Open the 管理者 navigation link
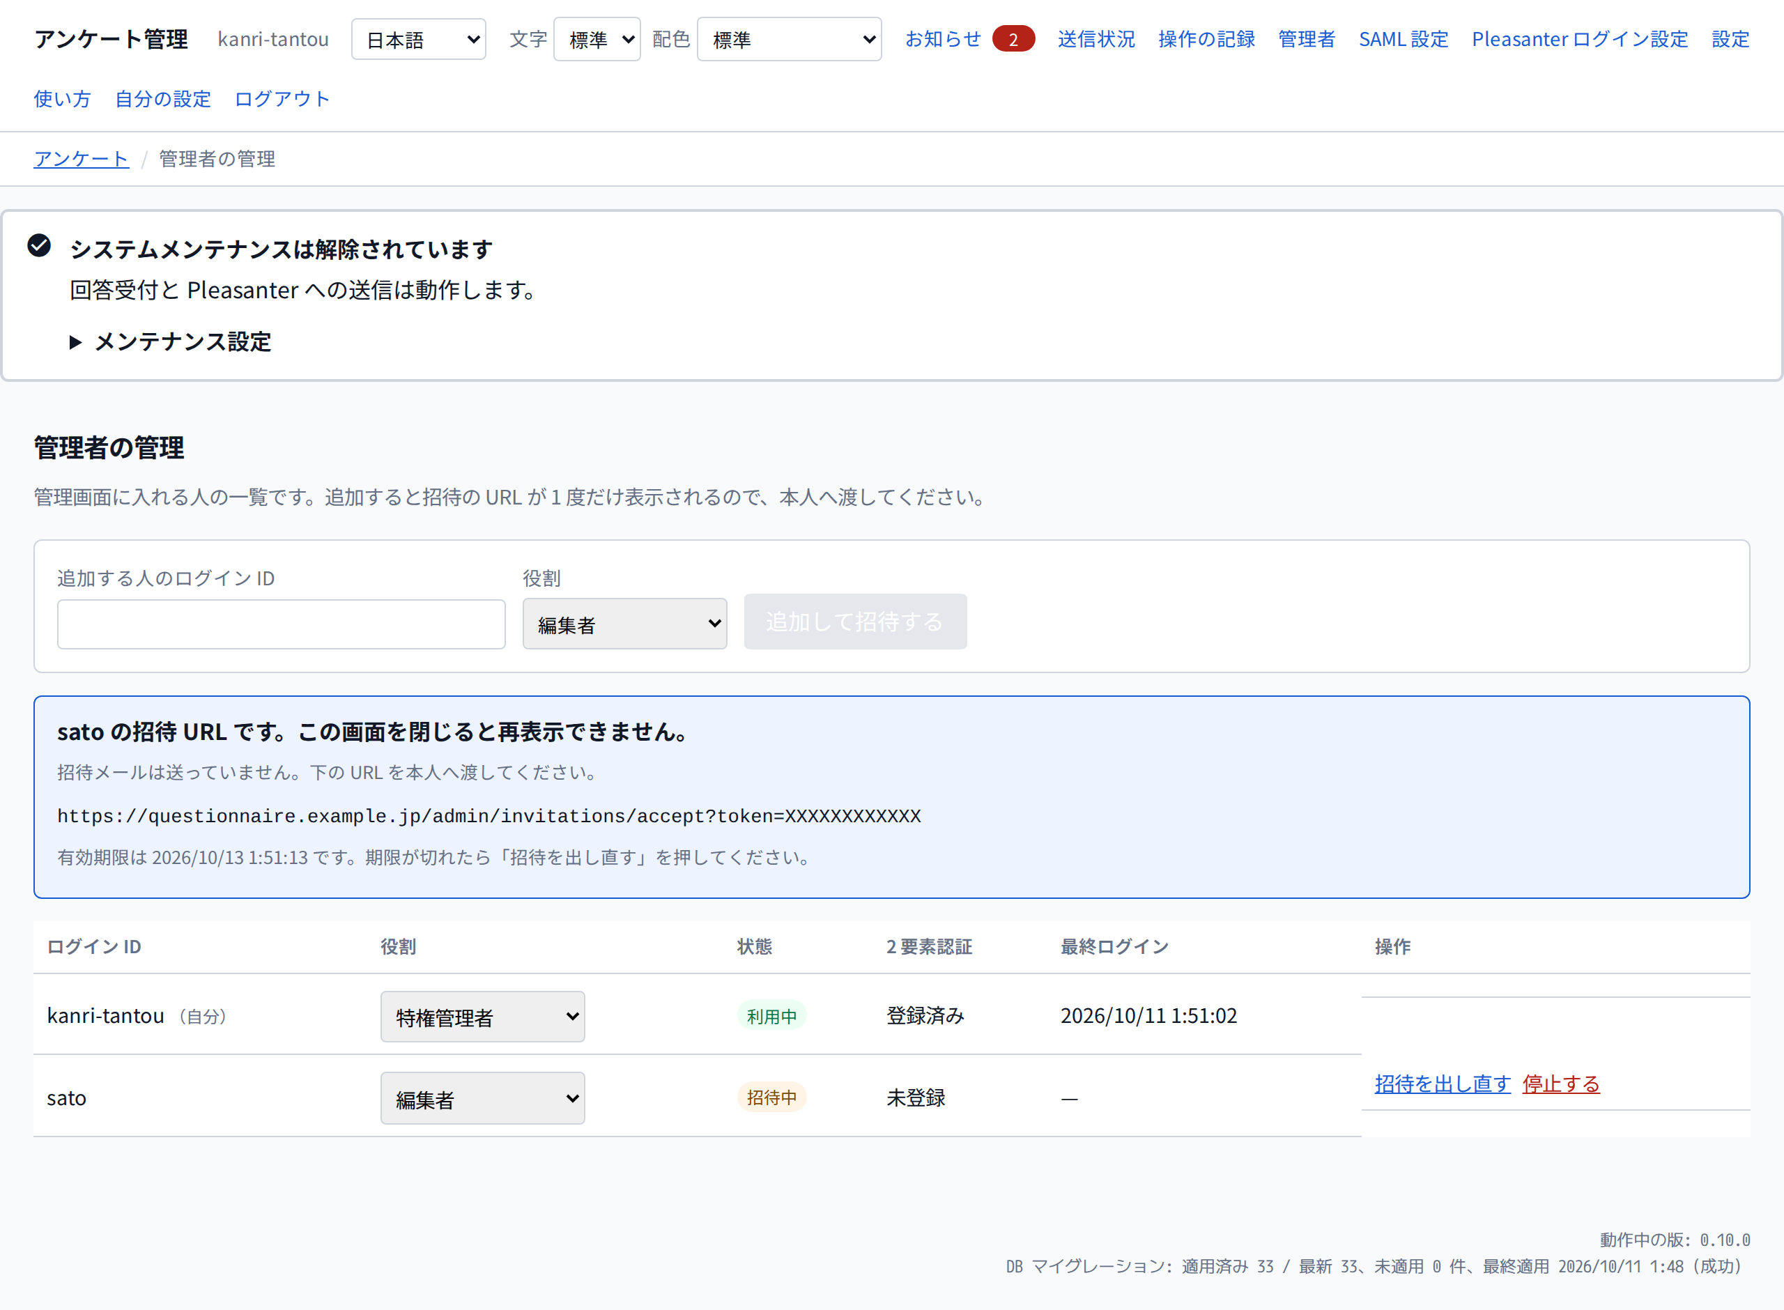Image resolution: width=1784 pixels, height=1310 pixels. click(x=1307, y=39)
